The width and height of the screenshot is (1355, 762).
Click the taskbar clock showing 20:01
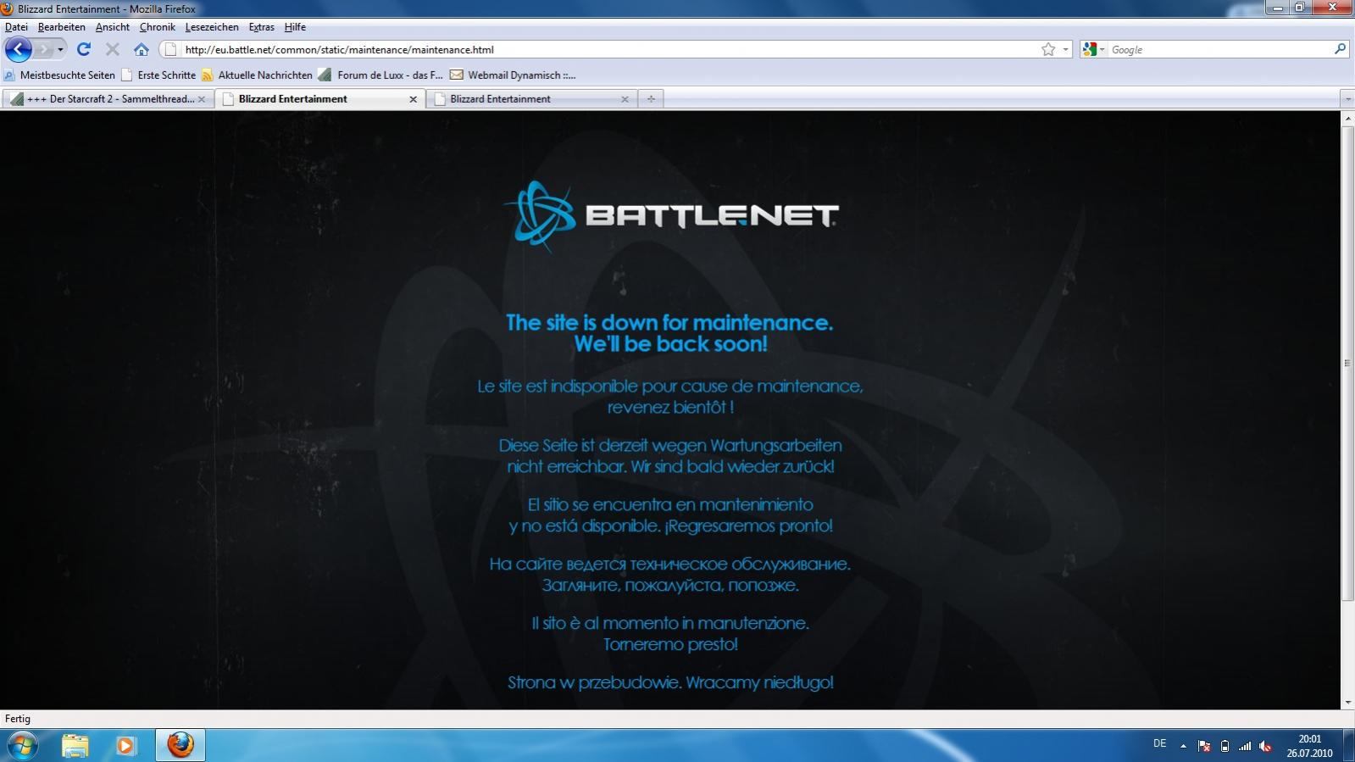[x=1309, y=746]
